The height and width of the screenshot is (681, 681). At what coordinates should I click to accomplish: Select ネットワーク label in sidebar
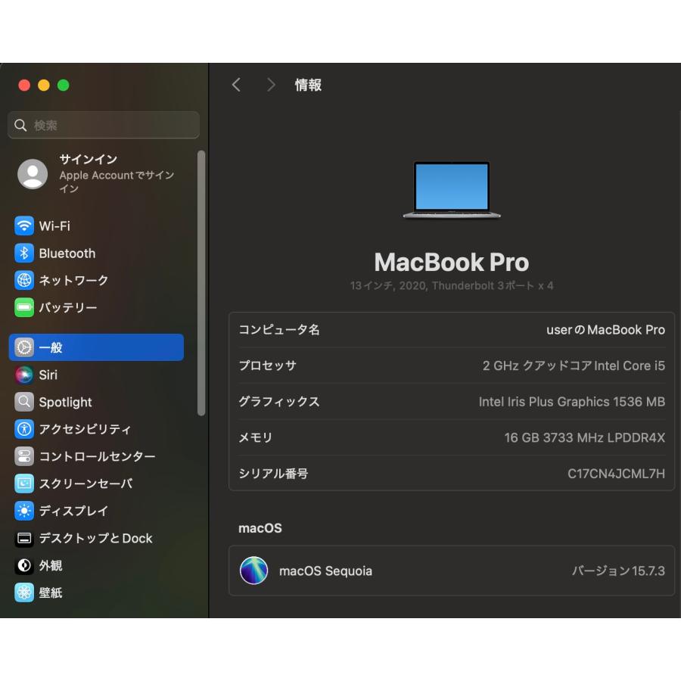(74, 281)
